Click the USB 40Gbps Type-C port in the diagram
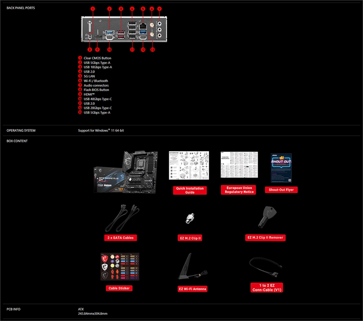 [x=109, y=38]
